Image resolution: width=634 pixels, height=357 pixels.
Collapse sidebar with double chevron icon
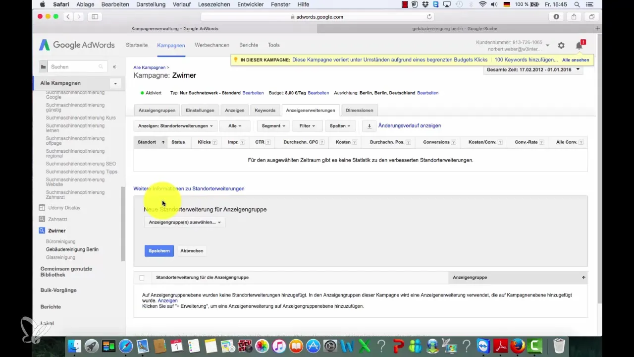coord(114,66)
